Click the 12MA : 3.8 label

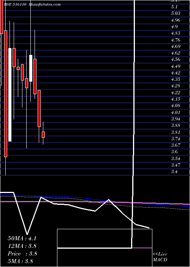(x=22, y=246)
